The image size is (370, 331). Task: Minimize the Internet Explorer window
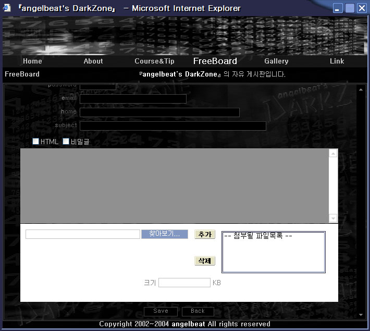pos(338,8)
